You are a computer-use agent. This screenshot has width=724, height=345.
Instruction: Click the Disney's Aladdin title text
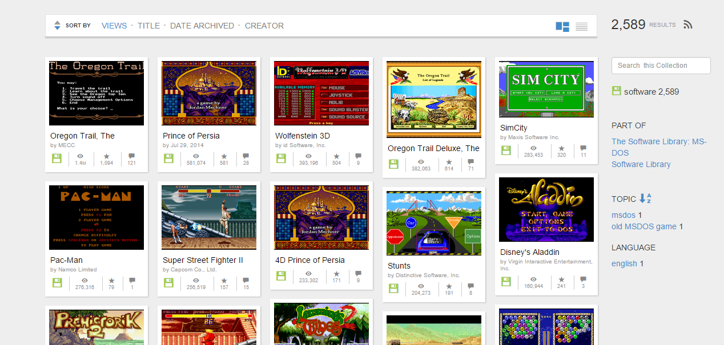(530, 252)
